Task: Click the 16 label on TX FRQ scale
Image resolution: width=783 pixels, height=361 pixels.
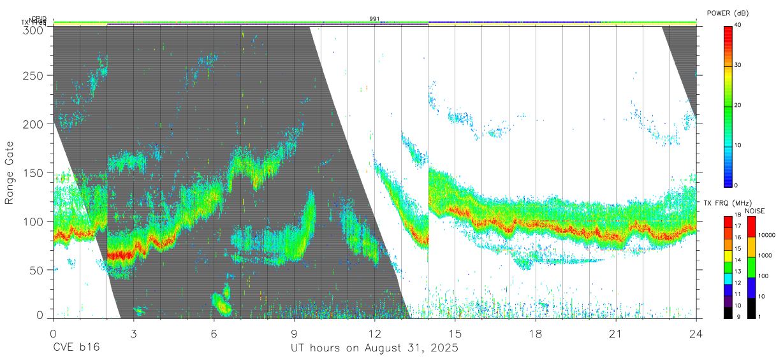Action: [x=738, y=237]
